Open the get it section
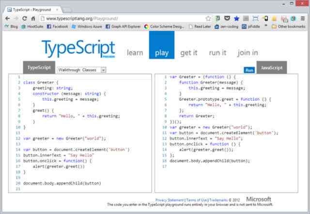 [189, 53]
